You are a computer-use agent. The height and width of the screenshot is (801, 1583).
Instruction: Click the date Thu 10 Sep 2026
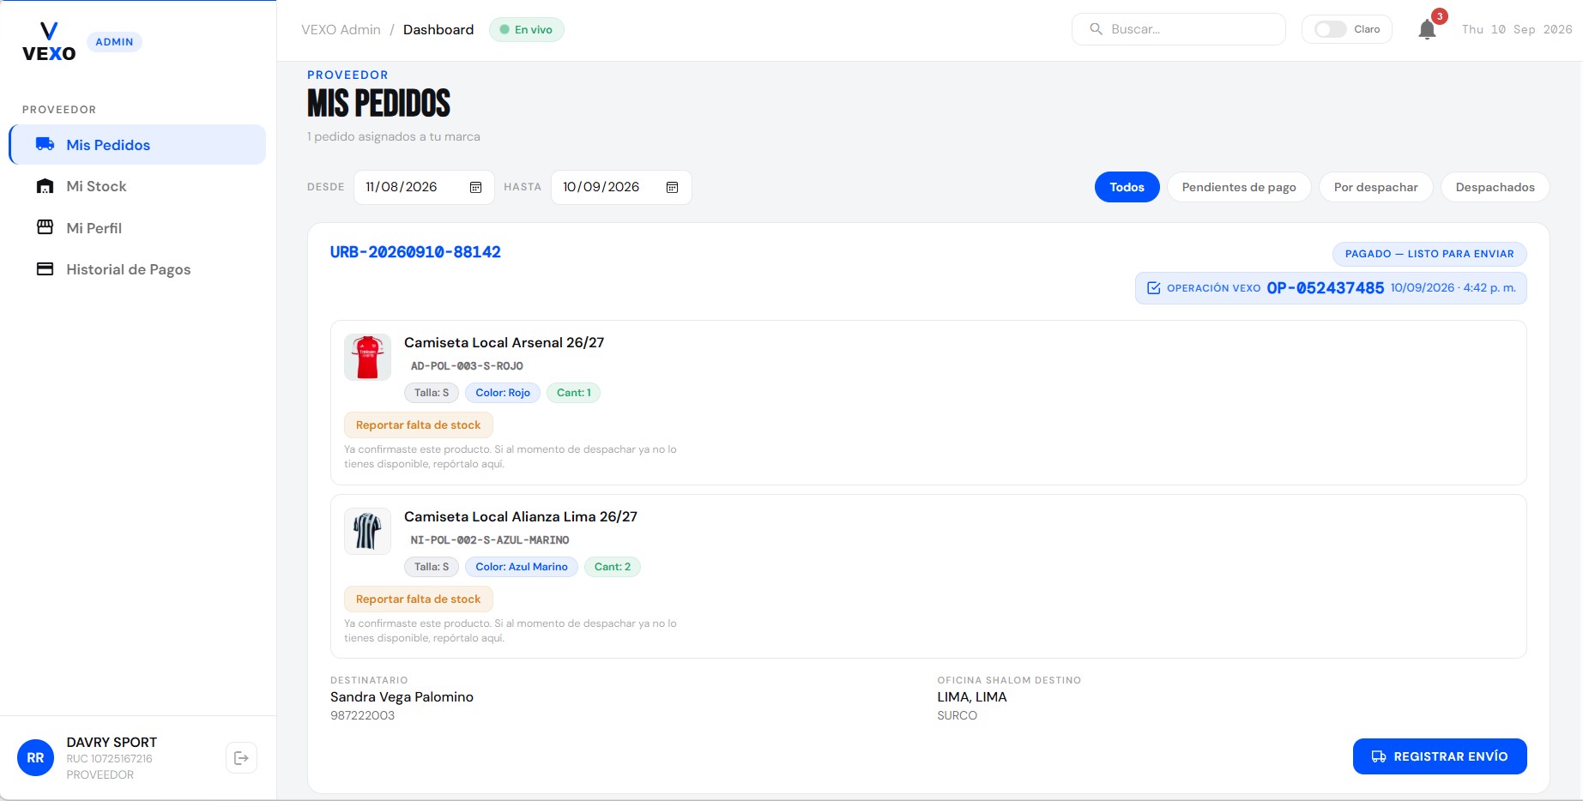pos(1517,29)
